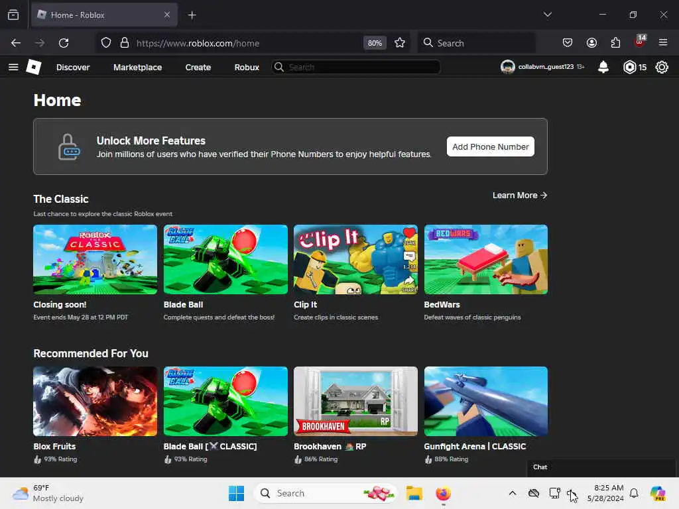Open the tracking protection shield icon
This screenshot has height=509, width=679.
pos(106,43)
